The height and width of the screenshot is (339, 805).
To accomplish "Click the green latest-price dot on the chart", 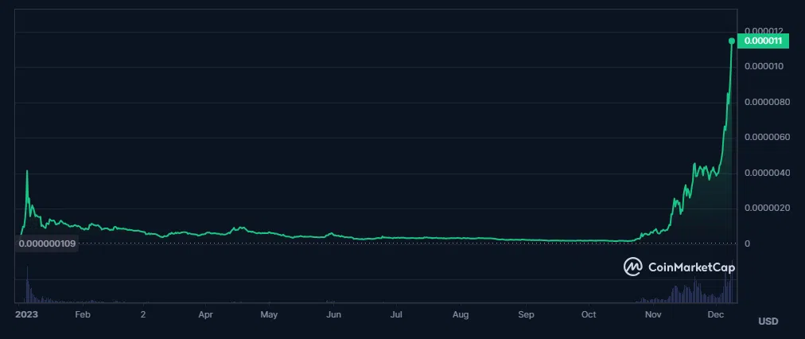I will (732, 41).
